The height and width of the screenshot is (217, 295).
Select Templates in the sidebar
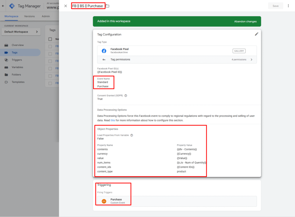[x=18, y=82]
